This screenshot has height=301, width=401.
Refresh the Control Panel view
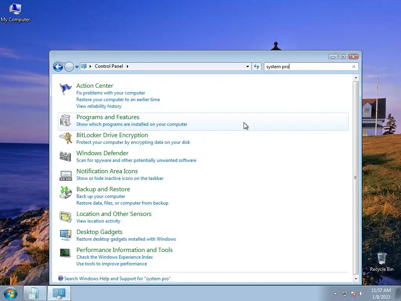tap(256, 67)
